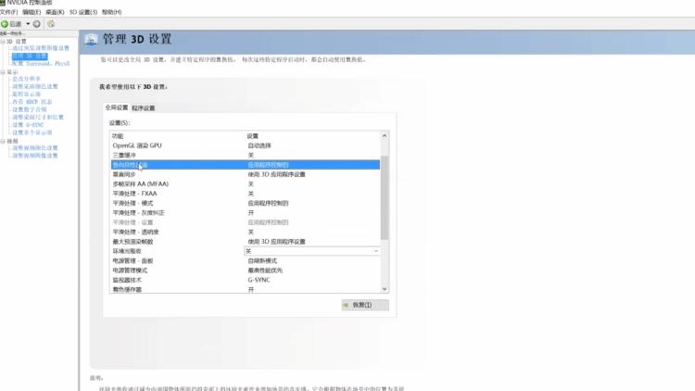Select the 电源管理模式 row
Viewport: 695px width, 391px height.
click(x=246, y=271)
